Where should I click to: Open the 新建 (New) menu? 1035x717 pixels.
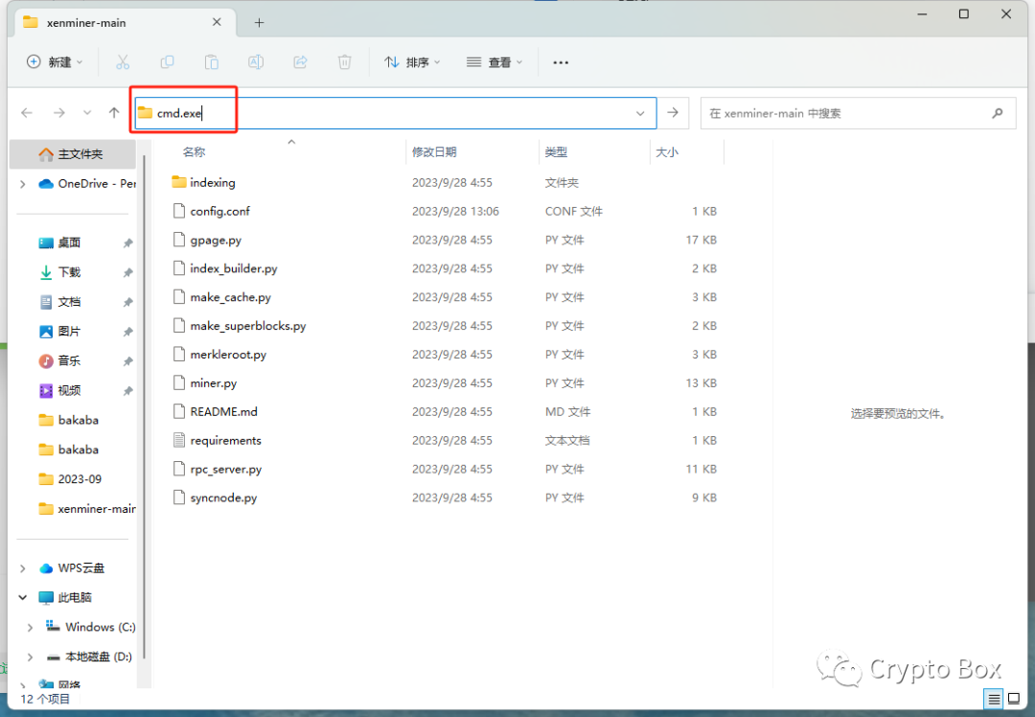(55, 62)
